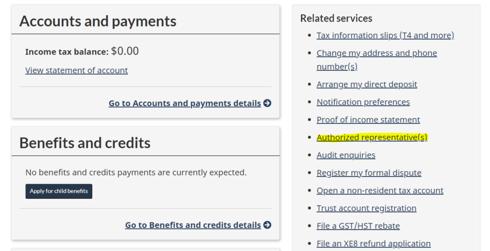
Task: Click highlighted Authorized representative(s) link
Action: tap(372, 138)
